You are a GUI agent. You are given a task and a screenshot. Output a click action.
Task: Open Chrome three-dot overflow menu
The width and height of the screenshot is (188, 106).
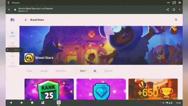(179, 9)
